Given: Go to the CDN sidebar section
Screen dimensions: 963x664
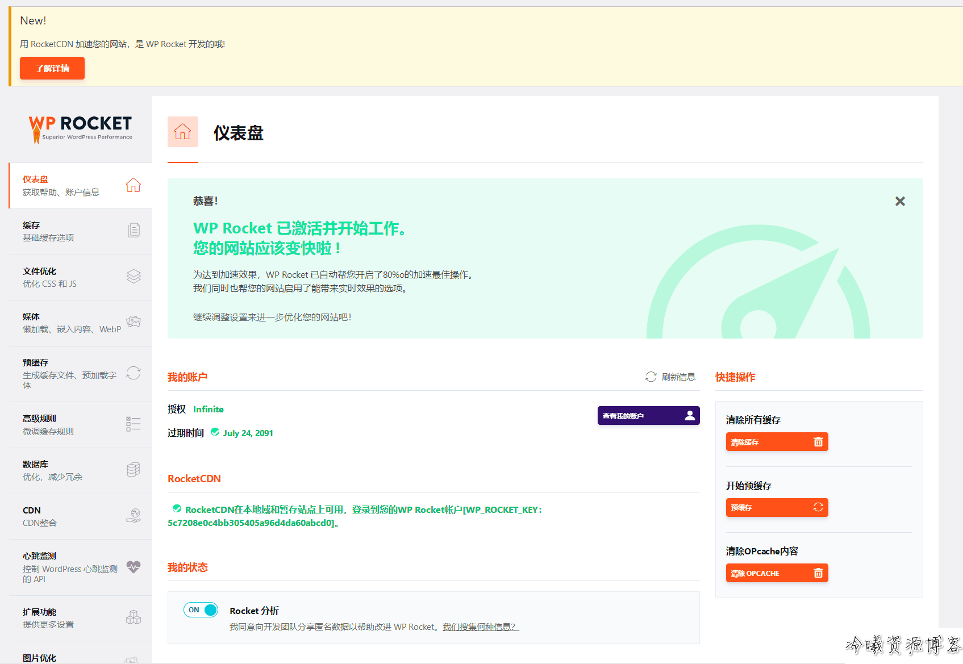Looking at the screenshot, I should 81,516.
